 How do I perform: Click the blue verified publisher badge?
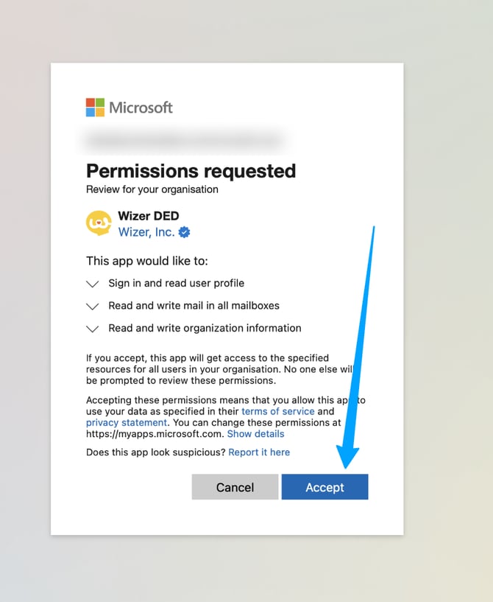pyautogui.click(x=185, y=232)
